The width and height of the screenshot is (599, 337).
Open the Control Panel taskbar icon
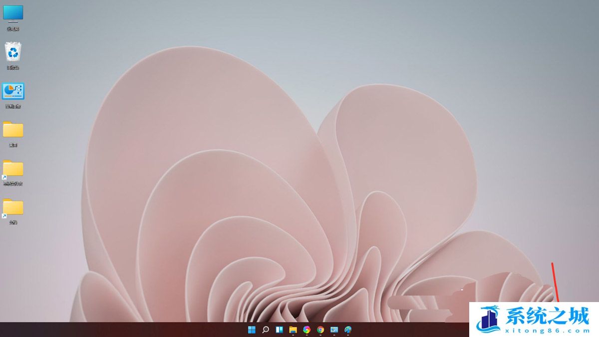point(334,330)
